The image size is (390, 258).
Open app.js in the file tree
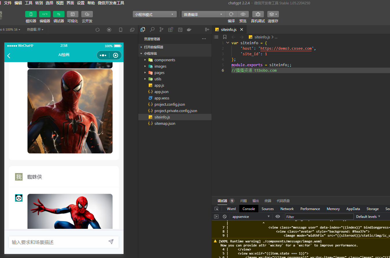pos(175,85)
